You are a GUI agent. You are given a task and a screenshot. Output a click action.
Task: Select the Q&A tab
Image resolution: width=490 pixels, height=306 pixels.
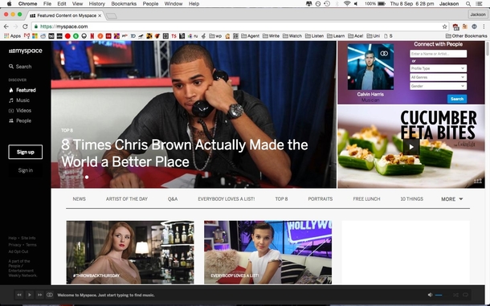pos(173,199)
